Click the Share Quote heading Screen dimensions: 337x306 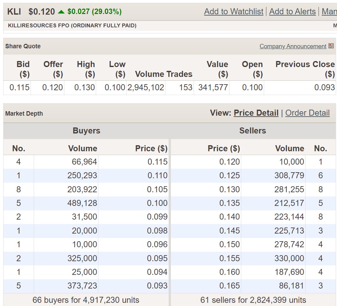click(23, 46)
